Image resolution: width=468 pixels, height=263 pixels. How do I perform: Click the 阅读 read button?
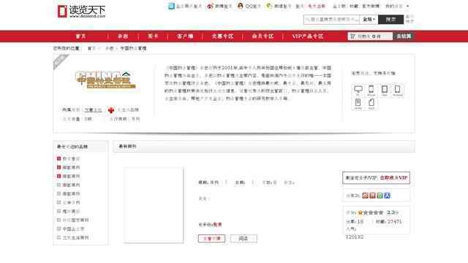point(244,238)
